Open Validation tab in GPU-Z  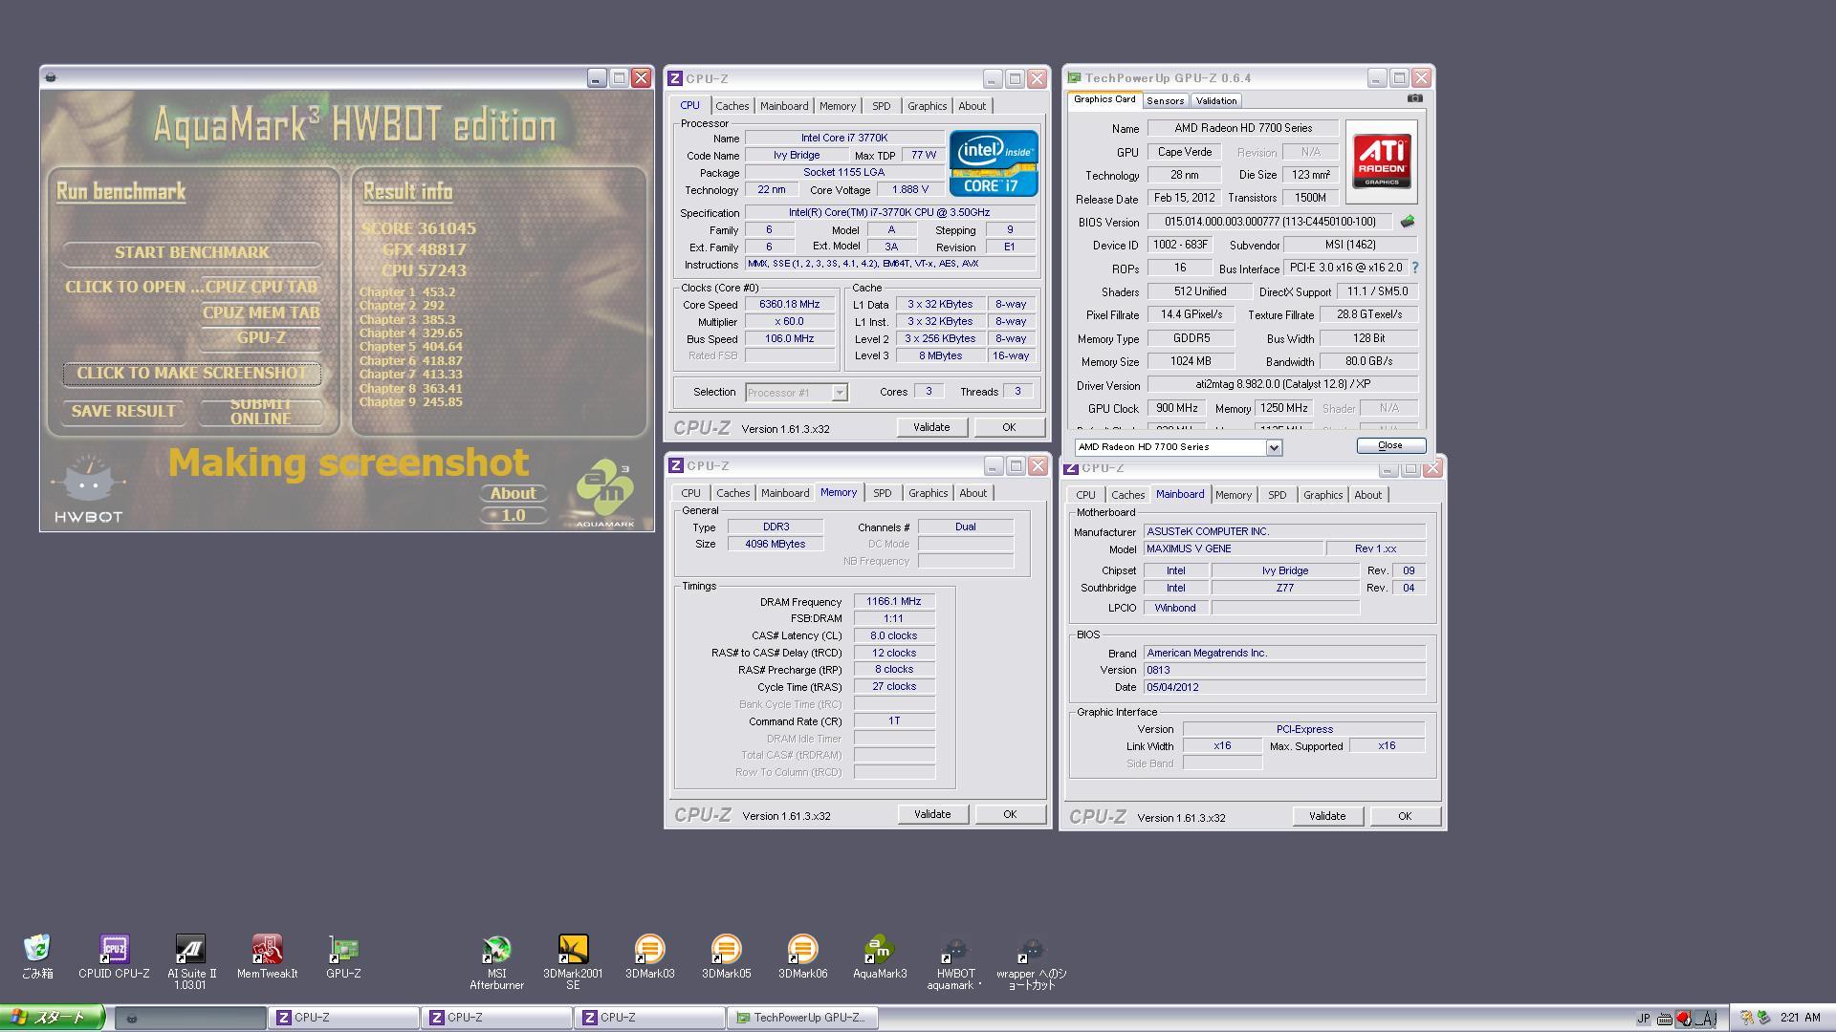point(1216,100)
